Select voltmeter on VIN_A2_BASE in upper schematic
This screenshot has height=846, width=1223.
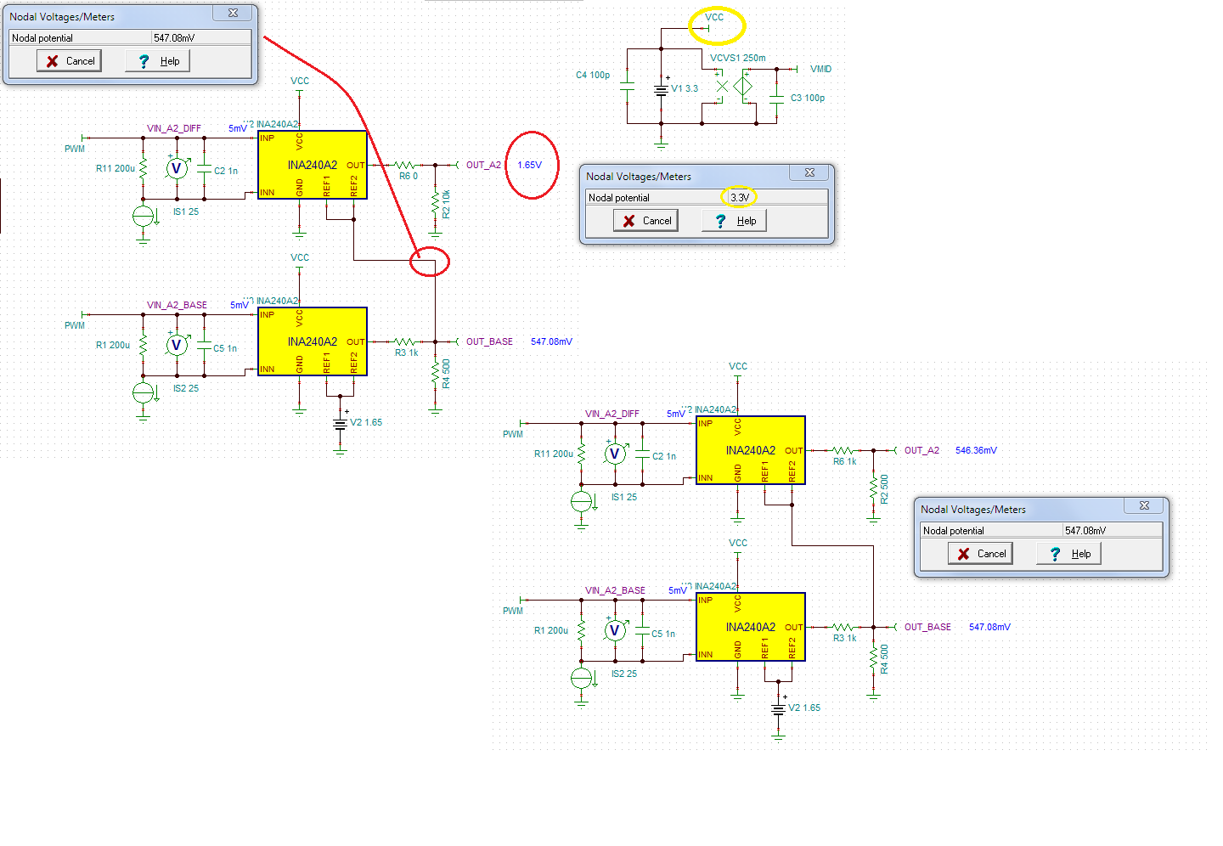pos(177,345)
